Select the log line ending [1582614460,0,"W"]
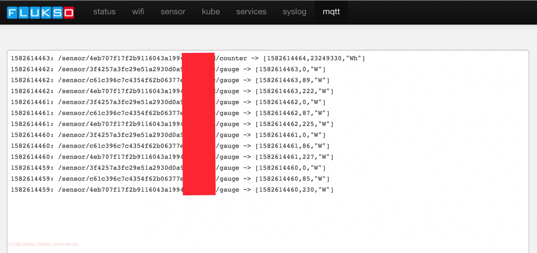This screenshot has width=537, height=253. coord(168,168)
